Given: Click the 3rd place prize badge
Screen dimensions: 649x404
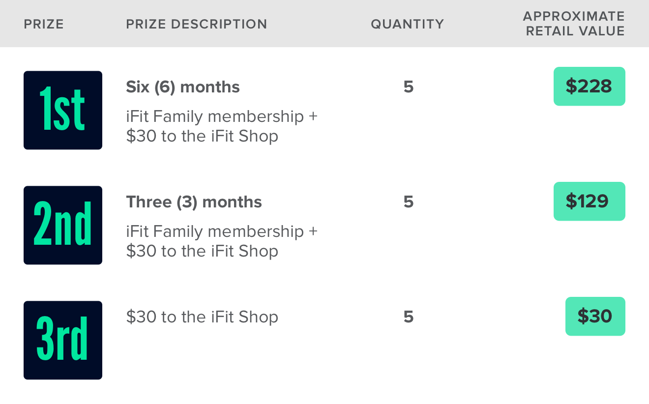Looking at the screenshot, I should click(x=63, y=340).
